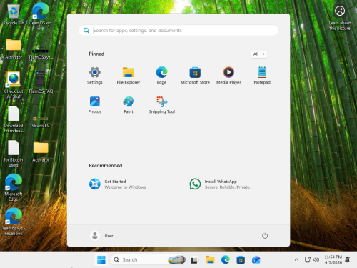Select the VBuwuLG desktop icon

tap(41, 122)
